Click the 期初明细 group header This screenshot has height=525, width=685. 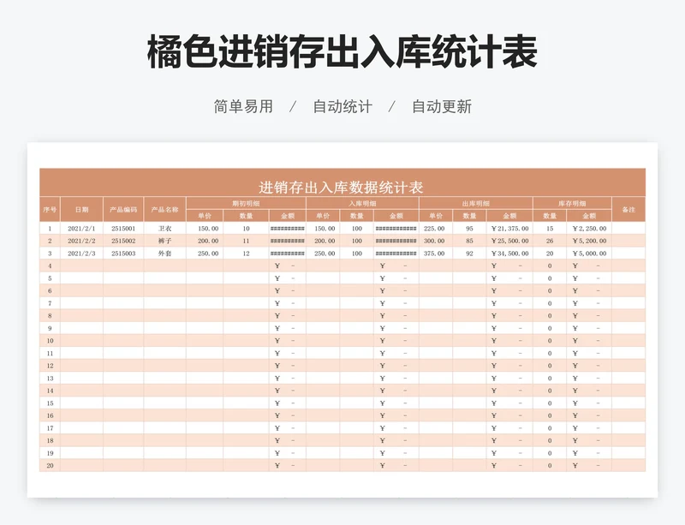[x=246, y=203]
